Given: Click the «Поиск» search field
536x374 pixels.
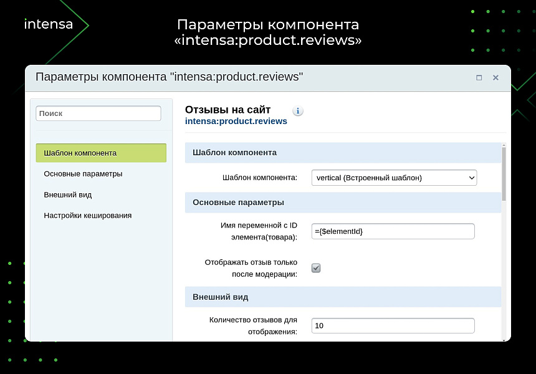Looking at the screenshot, I should (98, 113).
